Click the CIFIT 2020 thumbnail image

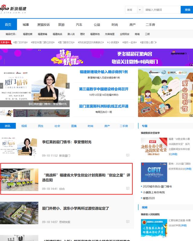(x=154, y=172)
